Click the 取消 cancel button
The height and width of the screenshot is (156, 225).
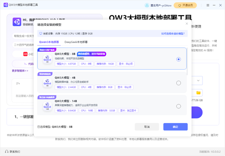pos(147,127)
